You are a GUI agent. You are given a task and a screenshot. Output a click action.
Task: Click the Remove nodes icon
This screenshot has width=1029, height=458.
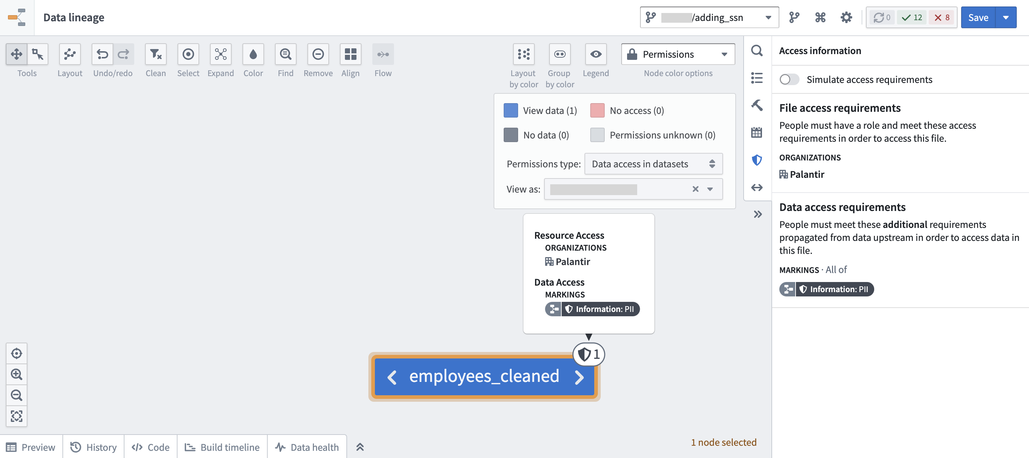coord(318,54)
